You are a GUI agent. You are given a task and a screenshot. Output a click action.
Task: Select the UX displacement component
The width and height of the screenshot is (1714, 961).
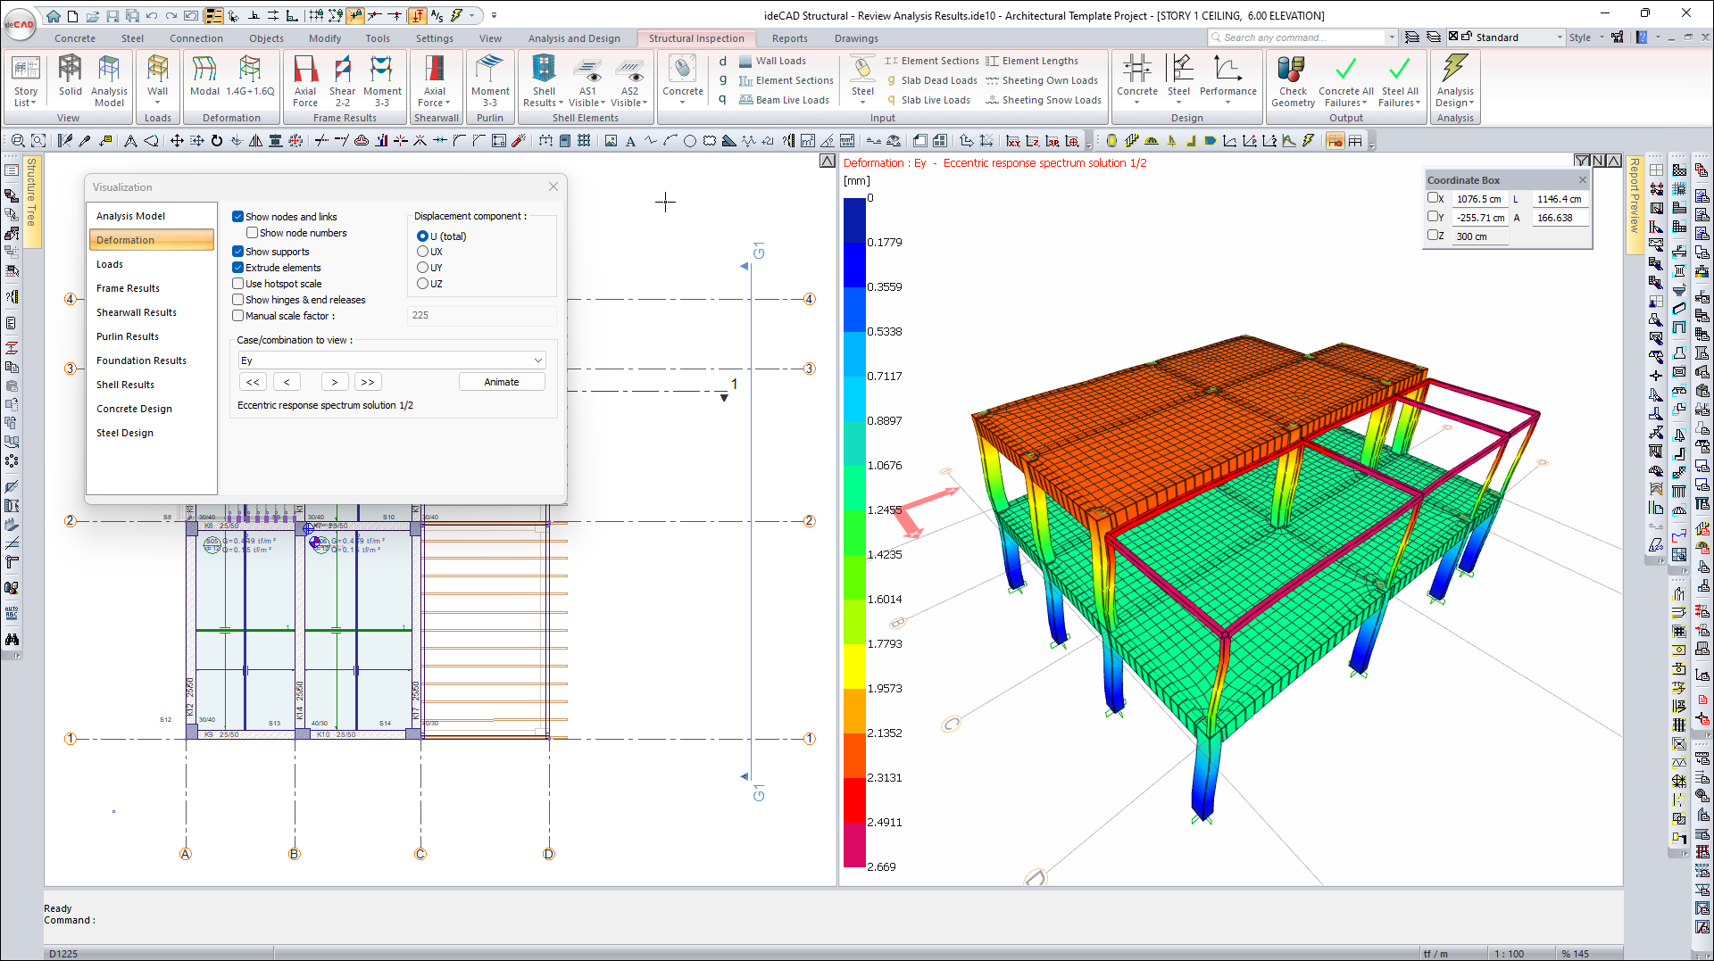(x=423, y=252)
